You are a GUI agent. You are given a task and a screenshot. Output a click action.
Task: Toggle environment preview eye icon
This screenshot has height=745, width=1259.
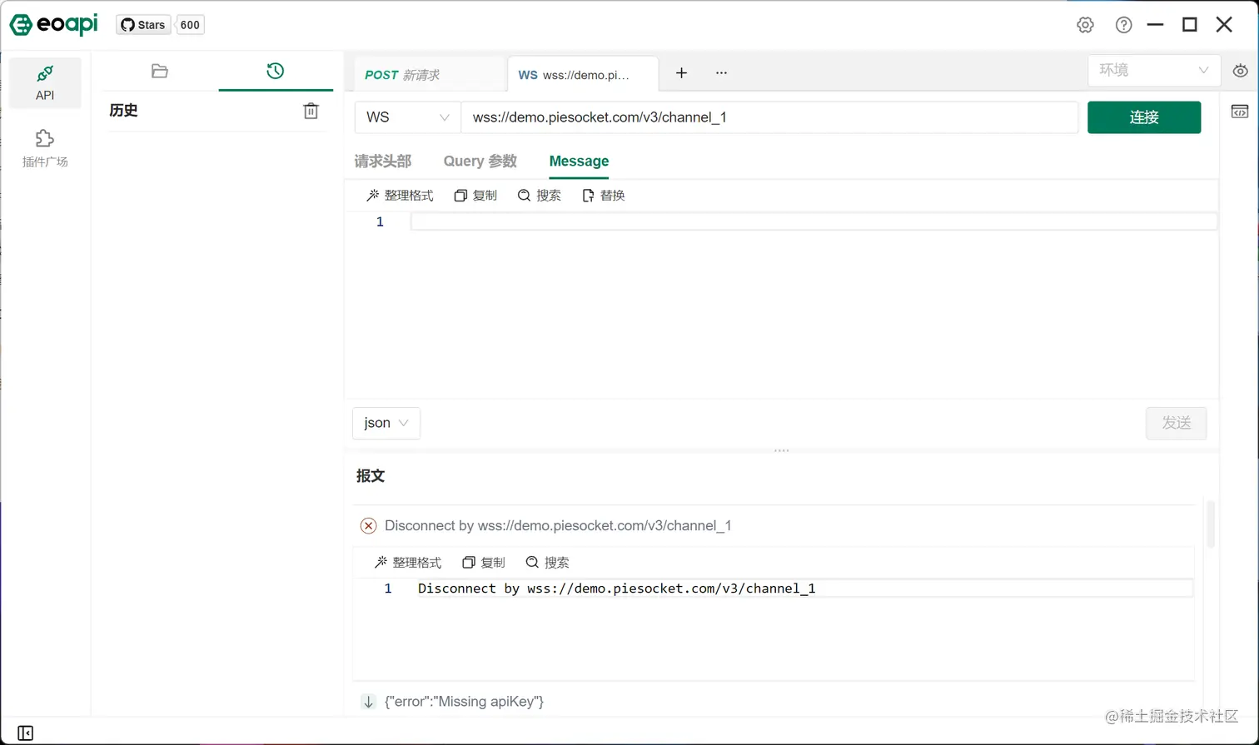[1241, 72]
